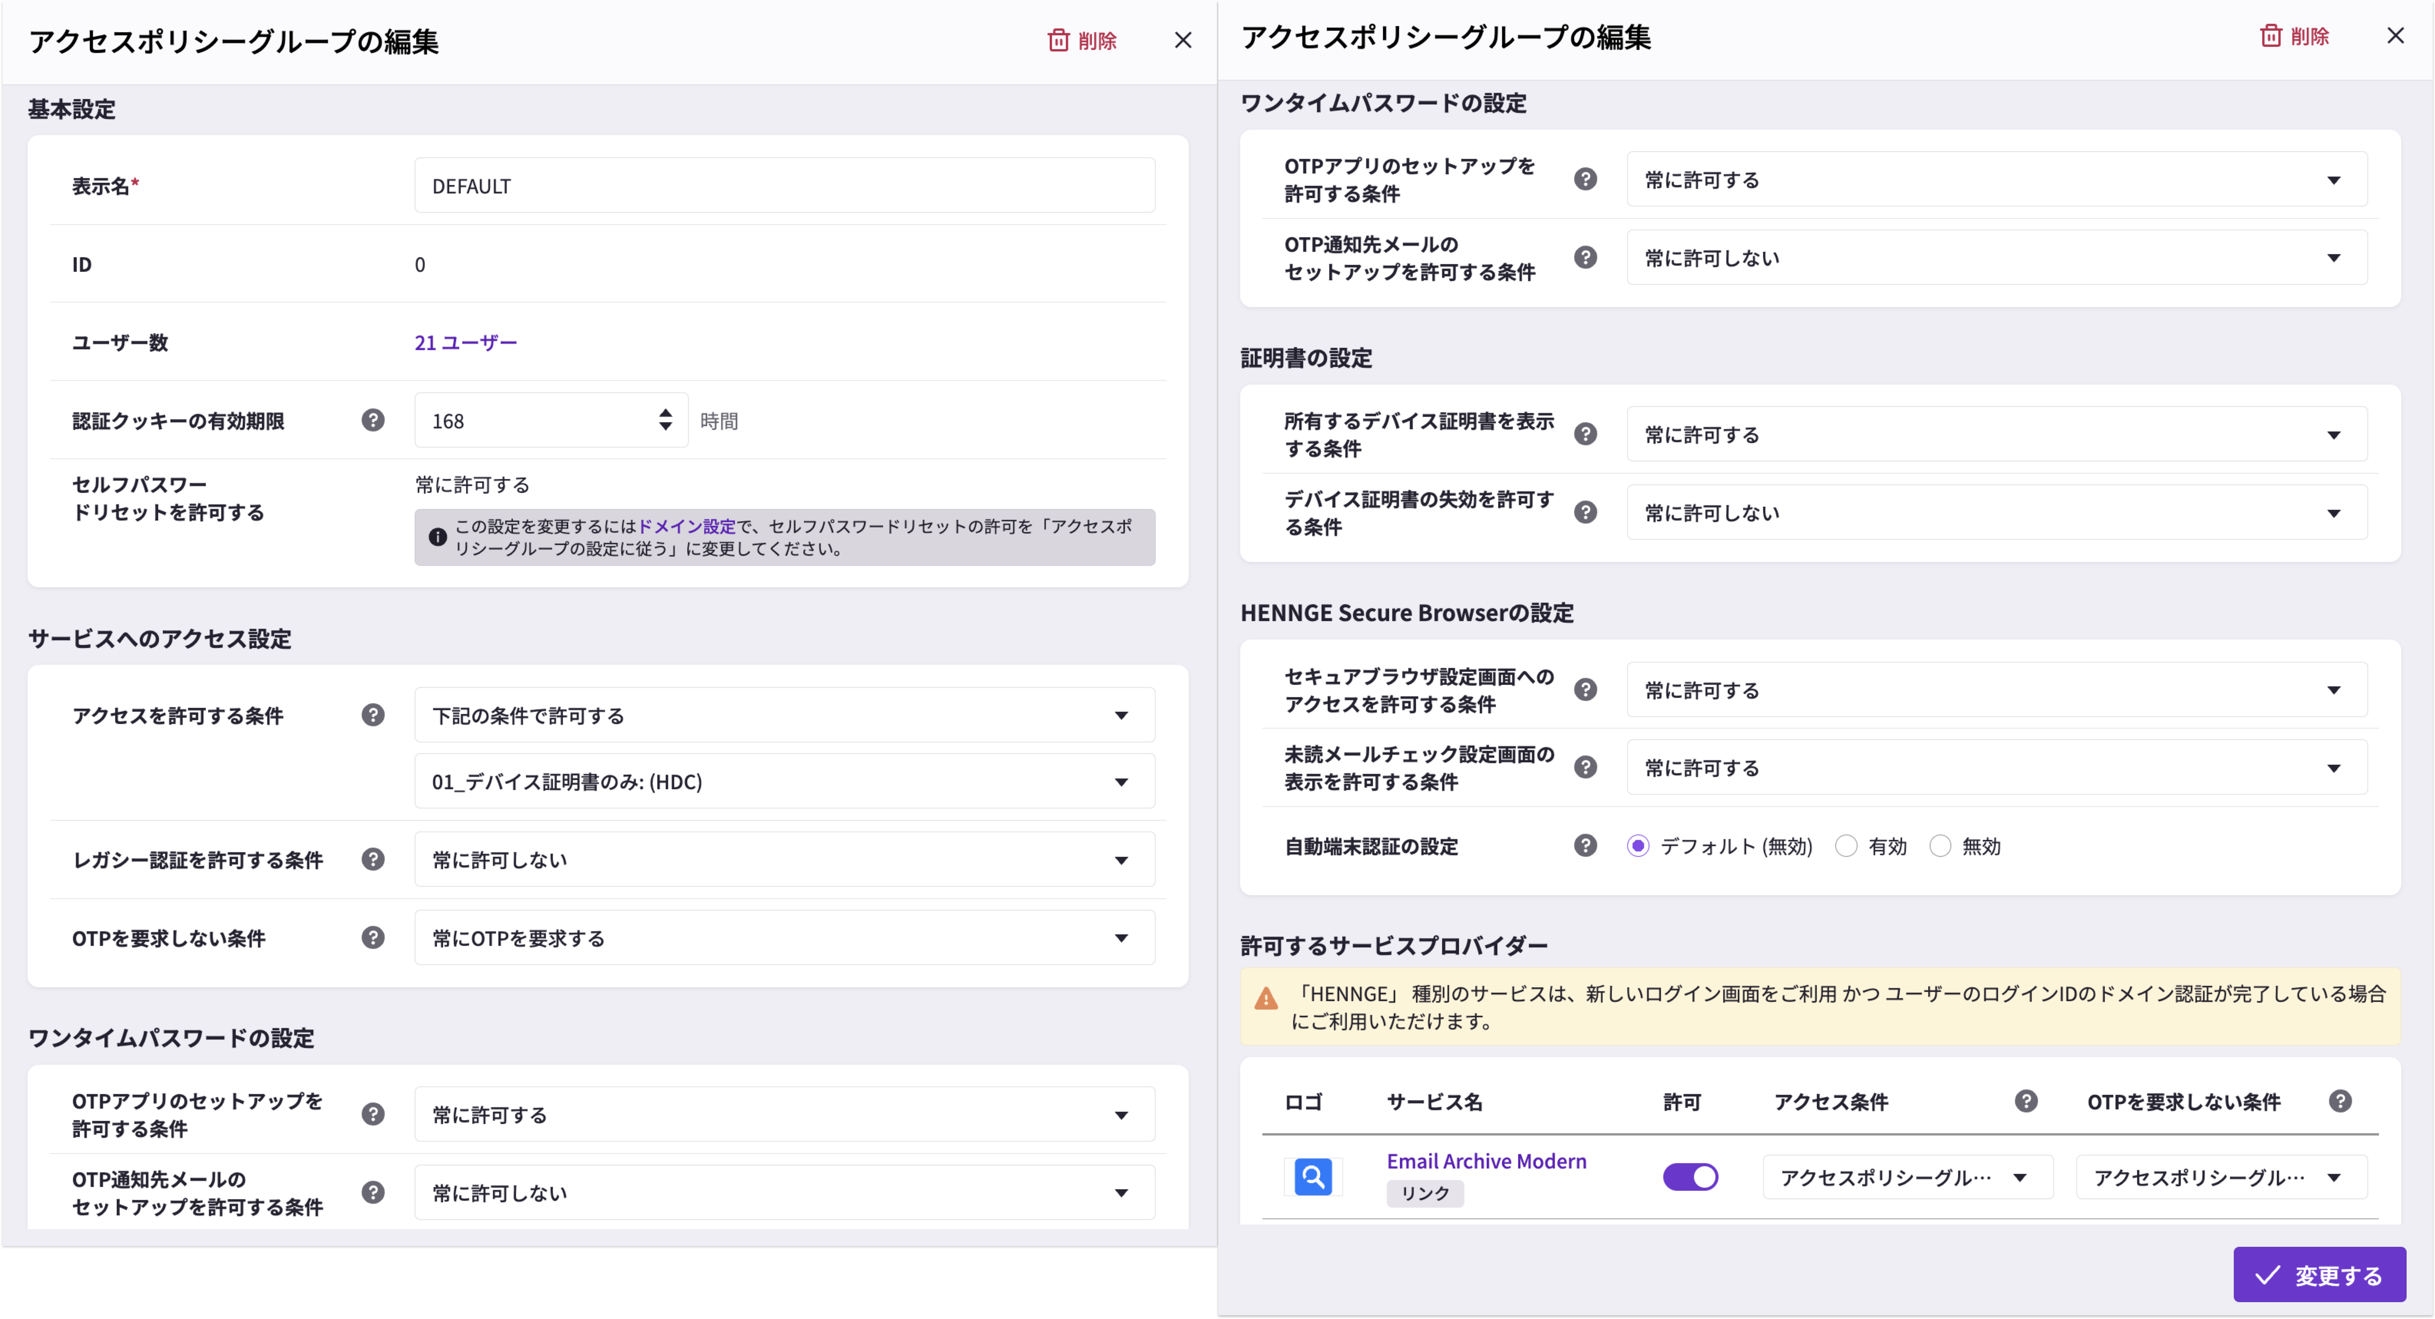2435x1319 pixels.
Task: Click help icon beside 自動端末認証の設定
Action: (x=1585, y=846)
